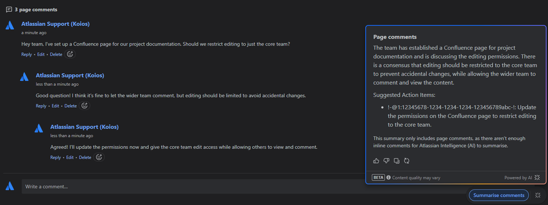Viewport: 548px width, 205px height.
Task: Click the thumbs up icon in summary panel
Action: tap(376, 161)
